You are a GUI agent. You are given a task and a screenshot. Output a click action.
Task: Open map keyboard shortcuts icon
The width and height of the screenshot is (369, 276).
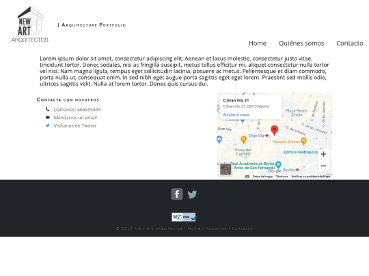pyautogui.click(x=247, y=177)
